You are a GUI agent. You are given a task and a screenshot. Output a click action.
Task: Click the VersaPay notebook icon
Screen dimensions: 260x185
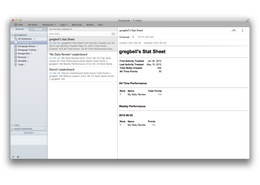click(16, 61)
